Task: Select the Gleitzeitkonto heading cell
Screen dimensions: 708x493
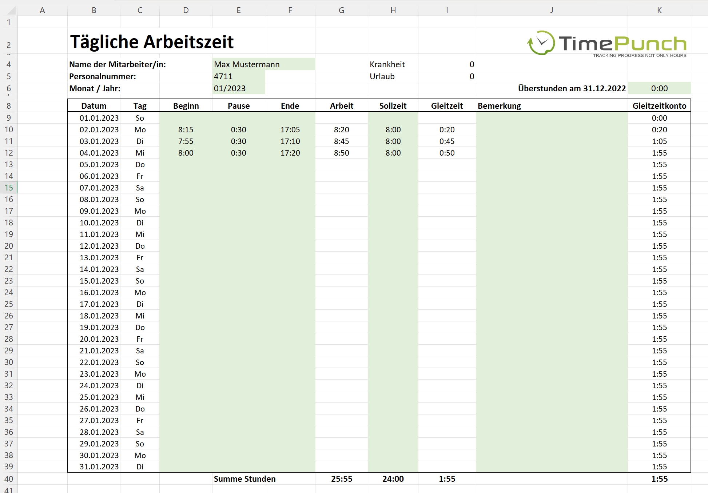Action: click(x=659, y=106)
